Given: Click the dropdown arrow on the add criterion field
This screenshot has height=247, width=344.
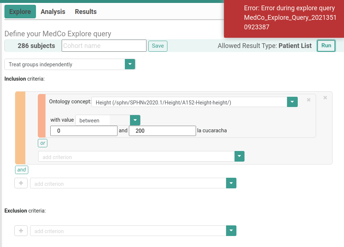Looking at the screenshot, I should tap(239, 156).
